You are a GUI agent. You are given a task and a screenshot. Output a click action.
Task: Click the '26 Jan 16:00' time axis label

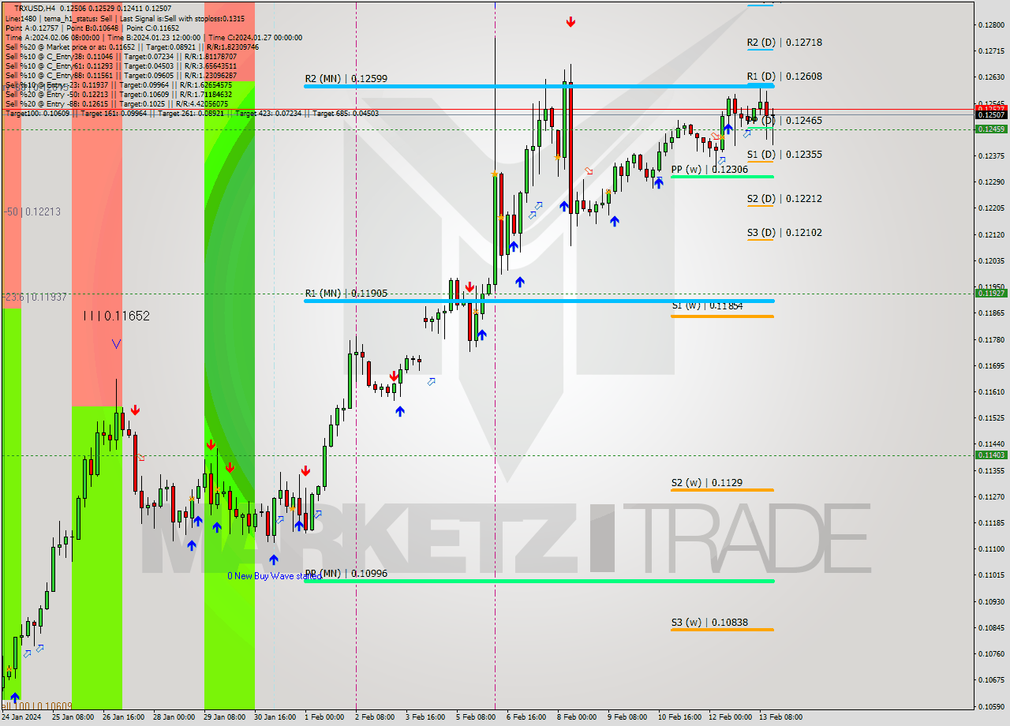click(123, 717)
